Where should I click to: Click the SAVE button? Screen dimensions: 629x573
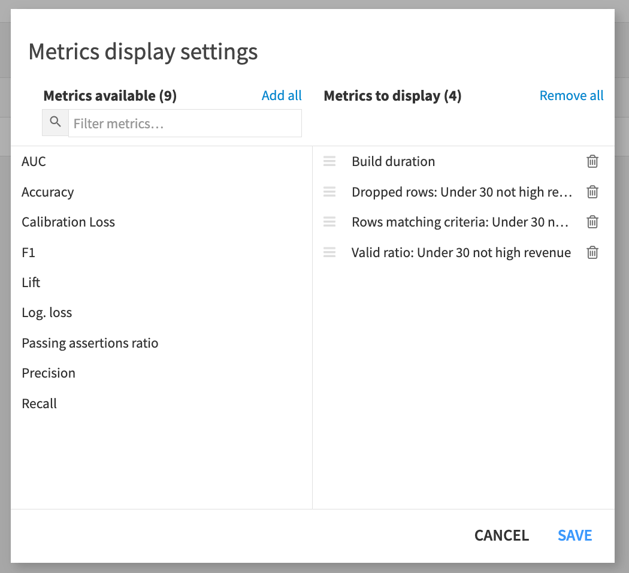574,535
